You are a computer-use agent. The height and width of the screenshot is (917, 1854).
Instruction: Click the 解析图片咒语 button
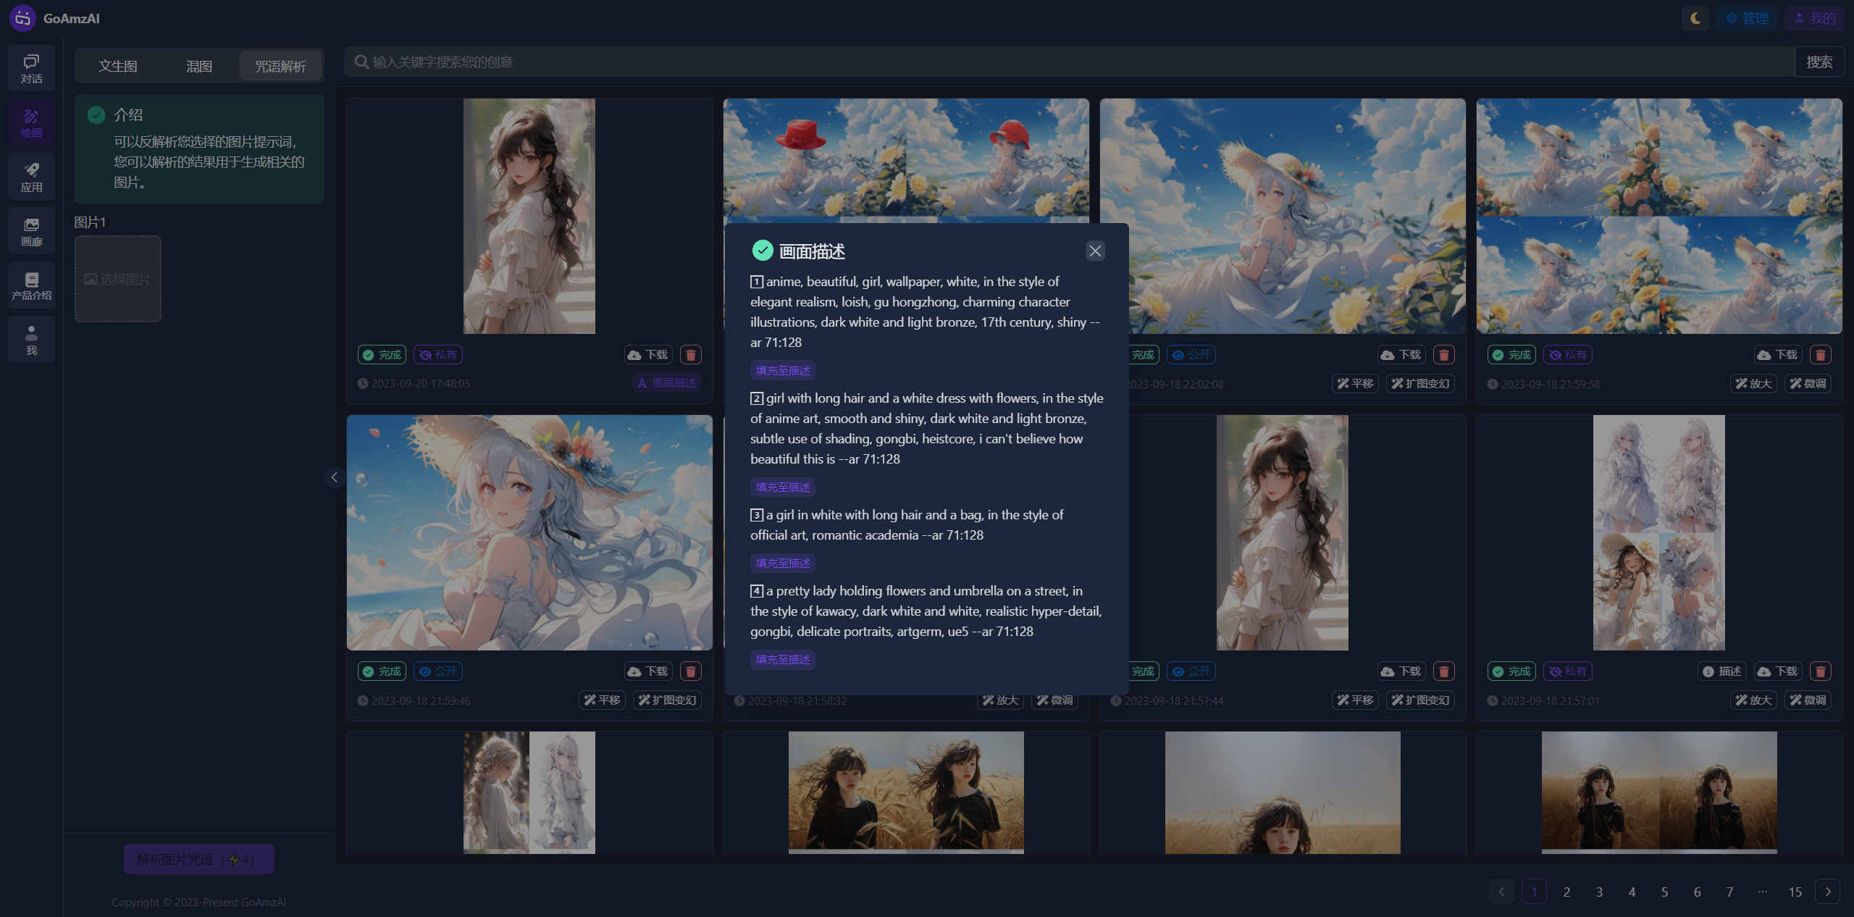coord(198,859)
